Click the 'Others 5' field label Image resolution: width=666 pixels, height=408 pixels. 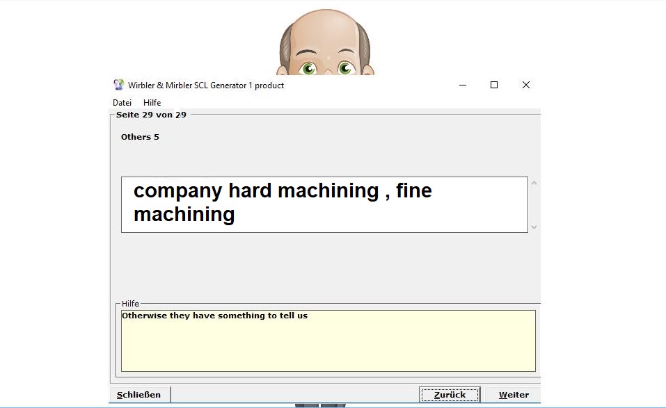[x=140, y=137]
